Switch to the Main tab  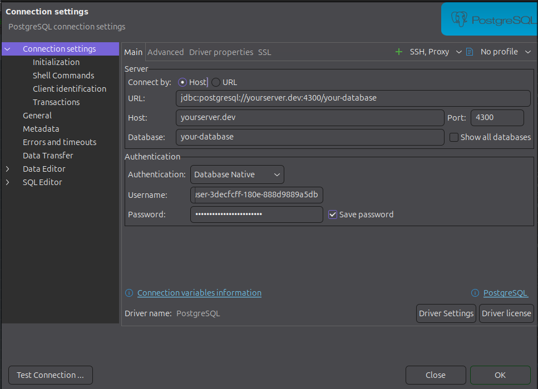(133, 52)
